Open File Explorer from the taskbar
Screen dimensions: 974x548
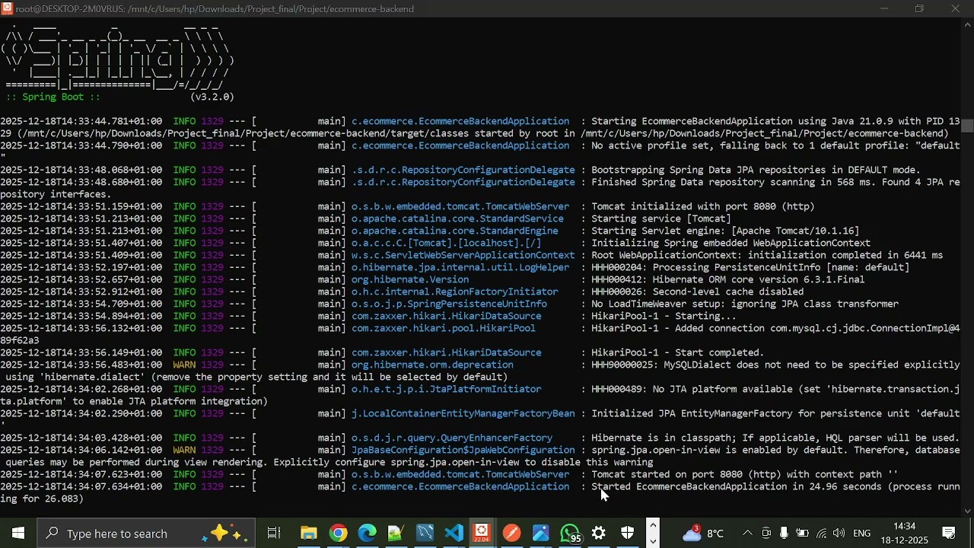(308, 534)
